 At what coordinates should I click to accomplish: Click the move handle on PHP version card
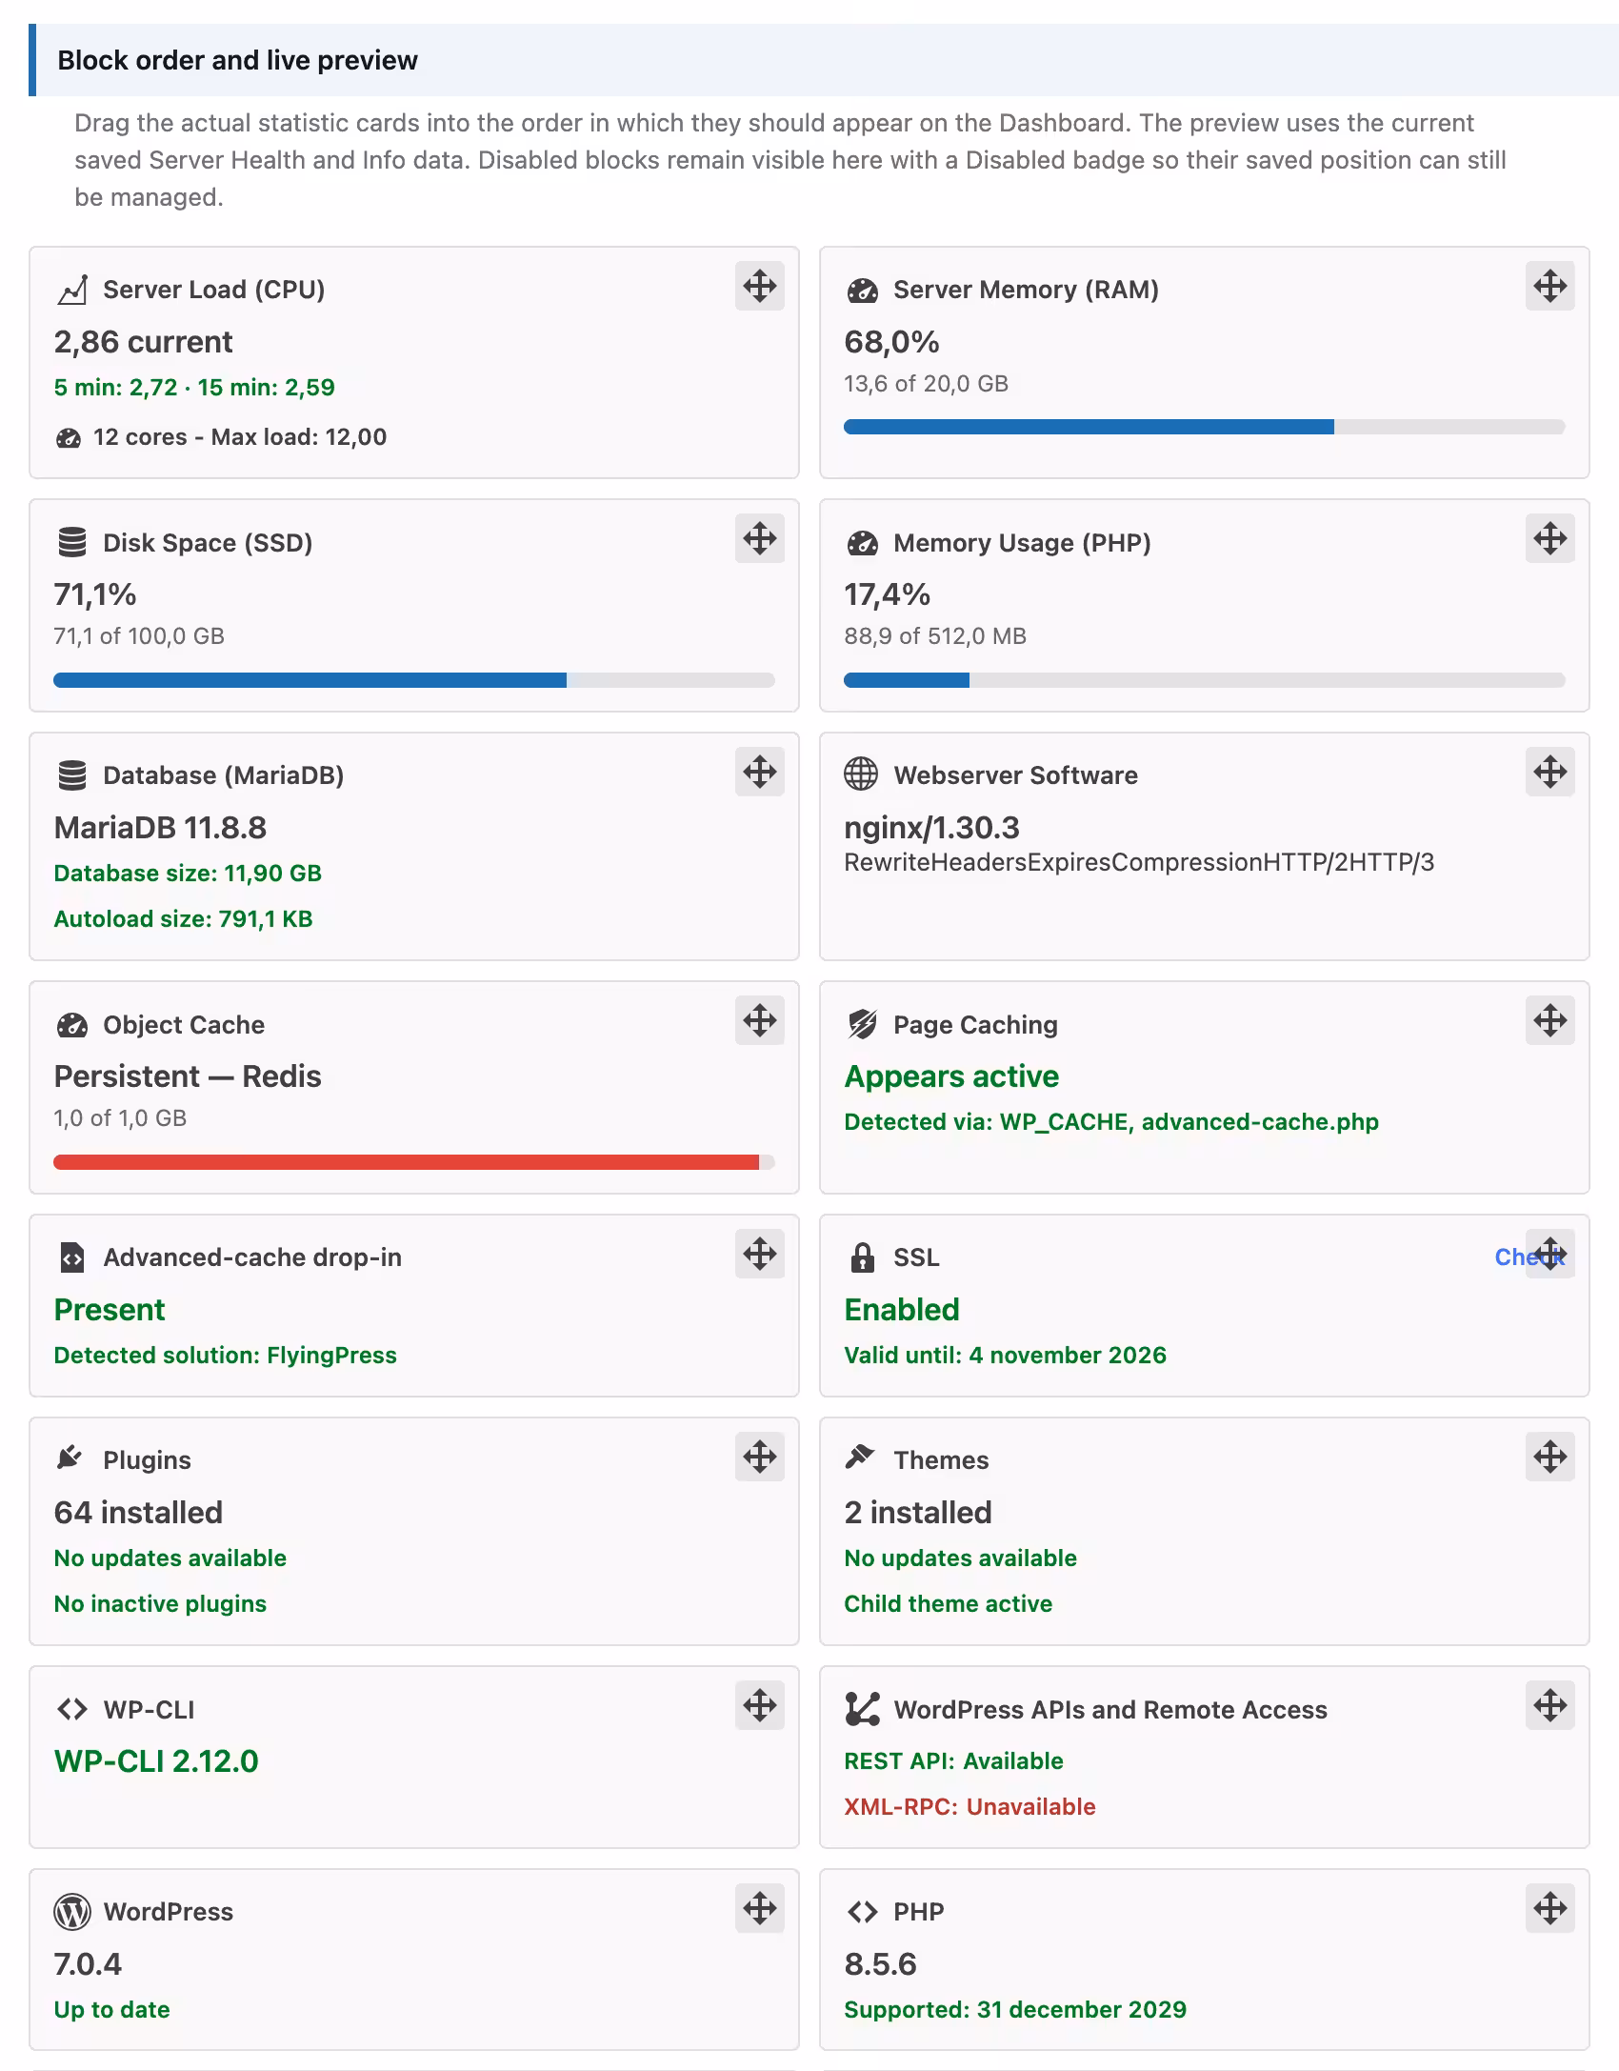tap(1549, 1908)
